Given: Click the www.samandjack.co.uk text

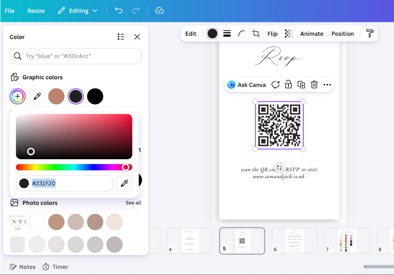Looking at the screenshot, I should (279, 176).
